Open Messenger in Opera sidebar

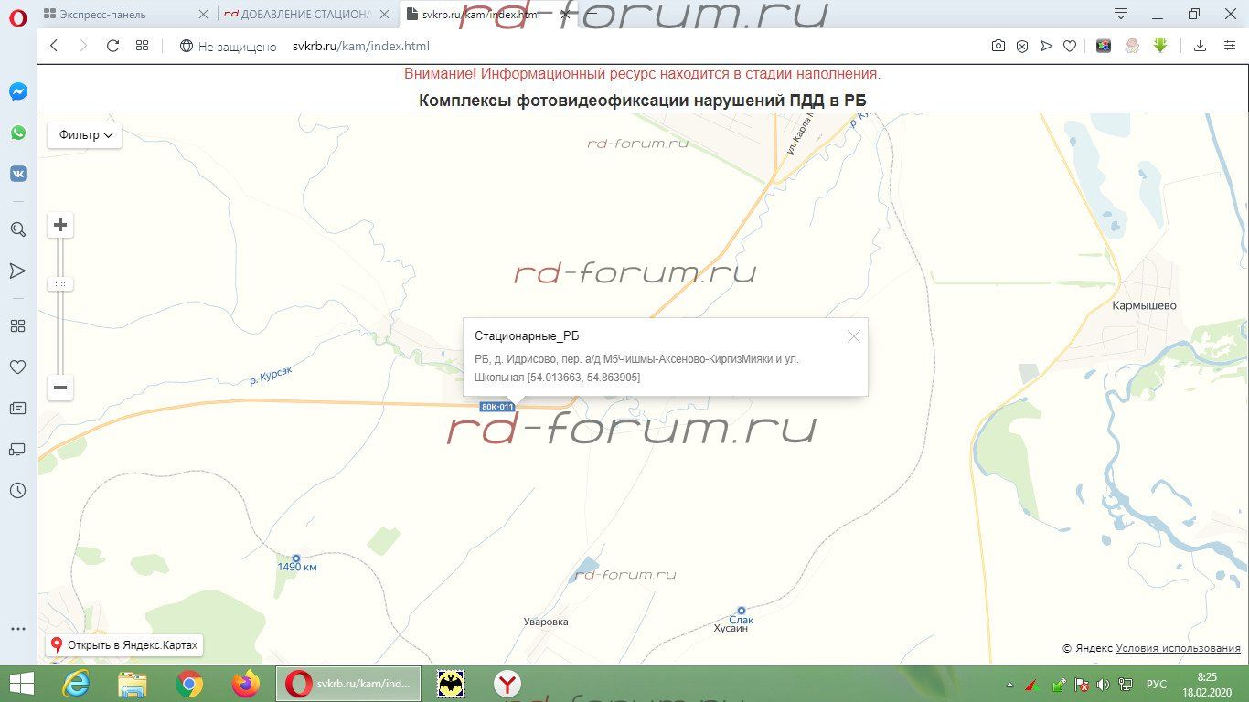pyautogui.click(x=18, y=91)
